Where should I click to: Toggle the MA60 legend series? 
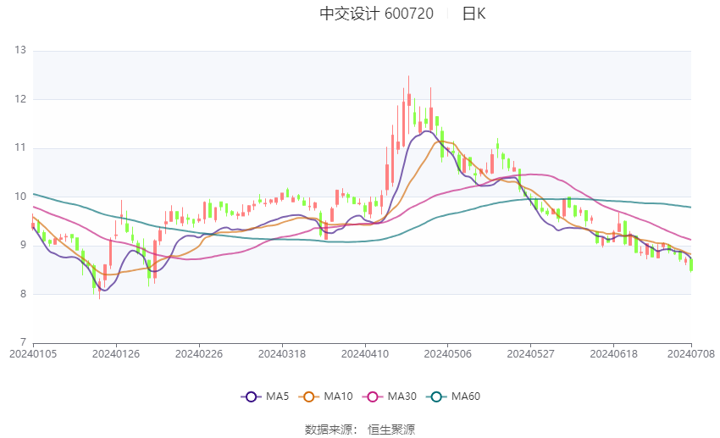click(453, 396)
